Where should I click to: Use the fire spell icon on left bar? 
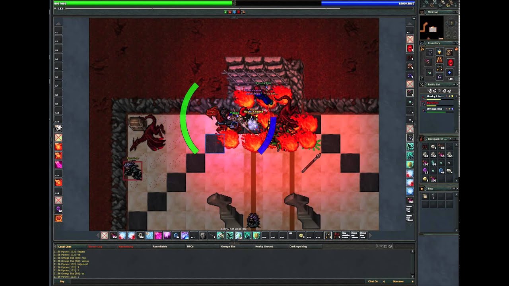coord(58,146)
